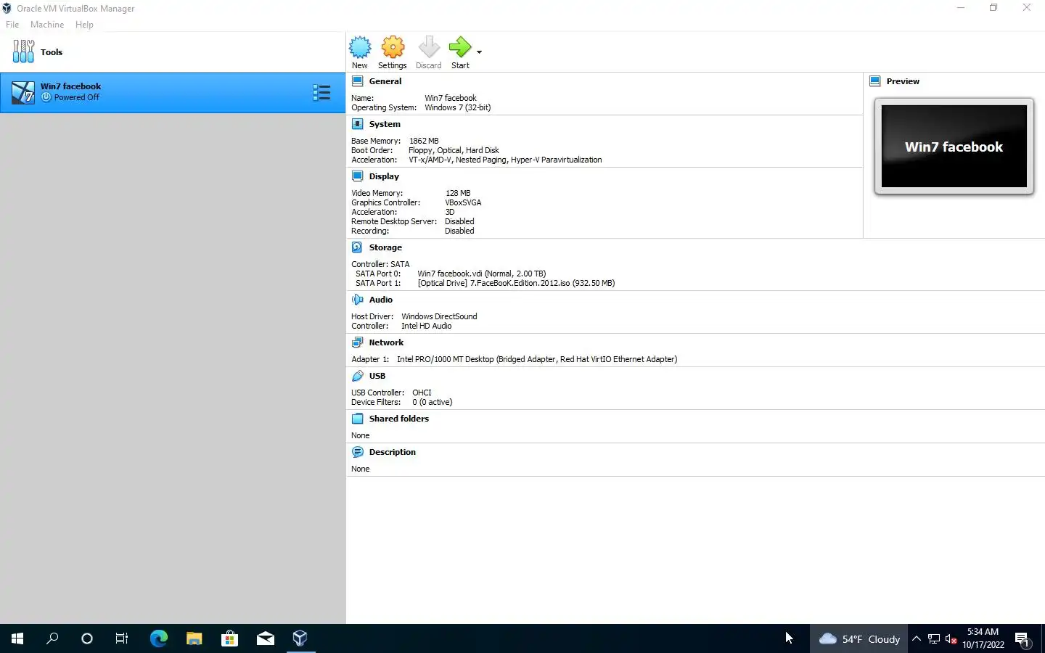Open Cortana circle icon in taskbar
The height and width of the screenshot is (653, 1045).
[87, 638]
